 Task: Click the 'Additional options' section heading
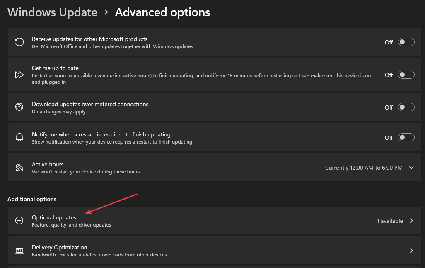[x=32, y=199]
